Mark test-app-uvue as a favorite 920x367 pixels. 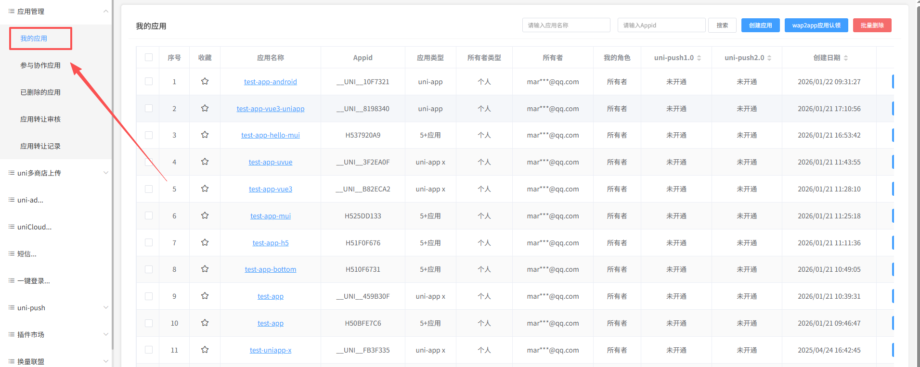point(205,162)
